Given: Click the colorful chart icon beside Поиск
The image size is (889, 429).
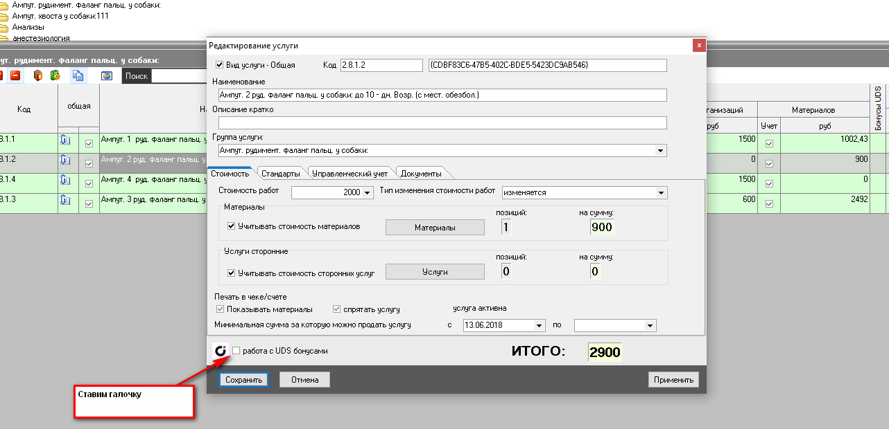Looking at the screenshot, I should pyautogui.click(x=107, y=75).
